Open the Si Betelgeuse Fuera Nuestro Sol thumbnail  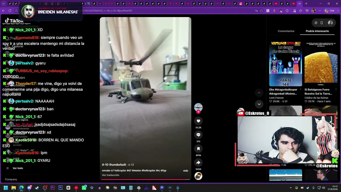(321, 64)
